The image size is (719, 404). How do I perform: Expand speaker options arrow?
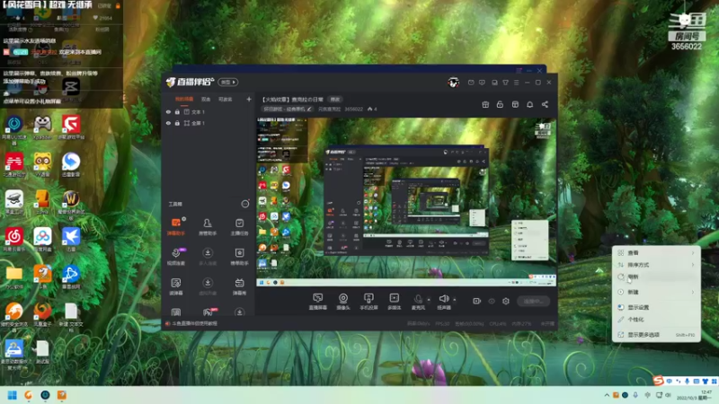point(455,300)
